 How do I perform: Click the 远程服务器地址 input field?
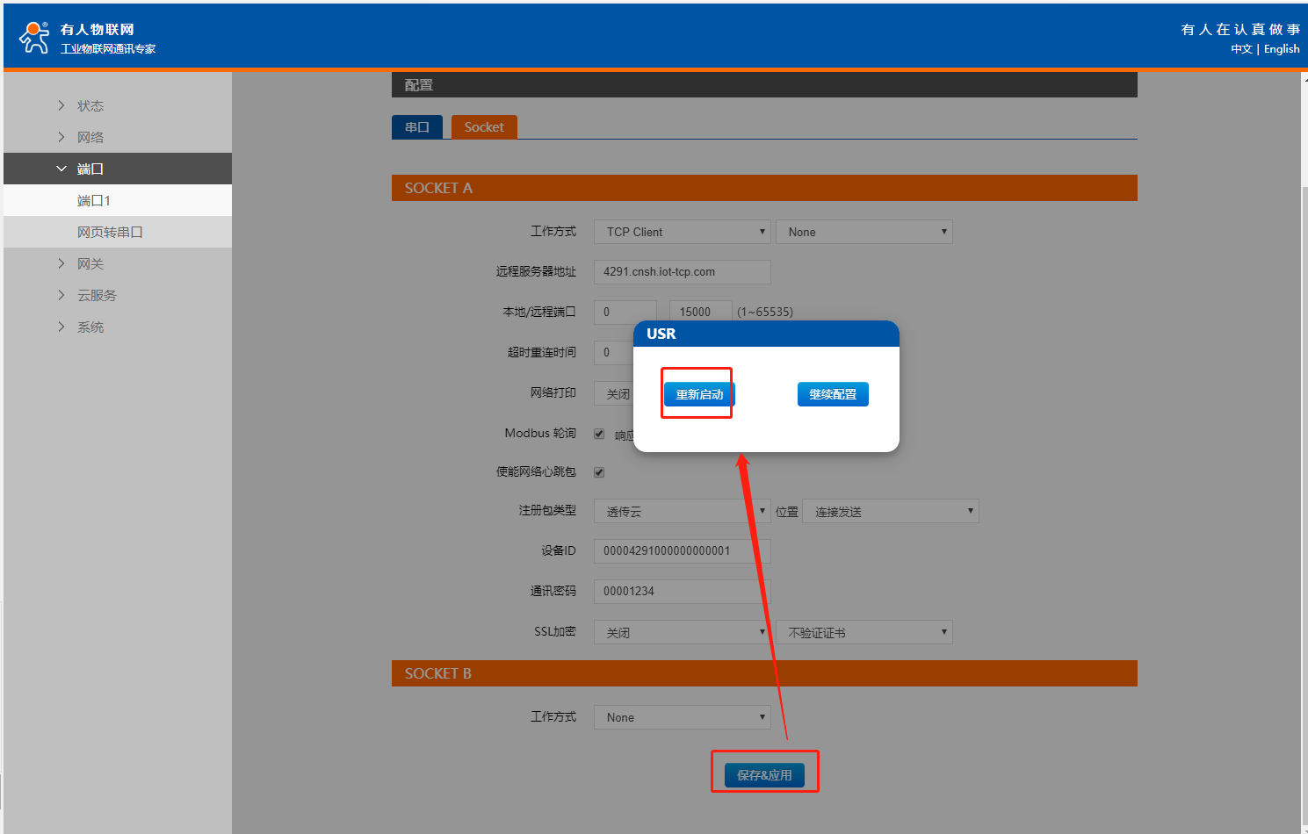pyautogui.click(x=682, y=272)
